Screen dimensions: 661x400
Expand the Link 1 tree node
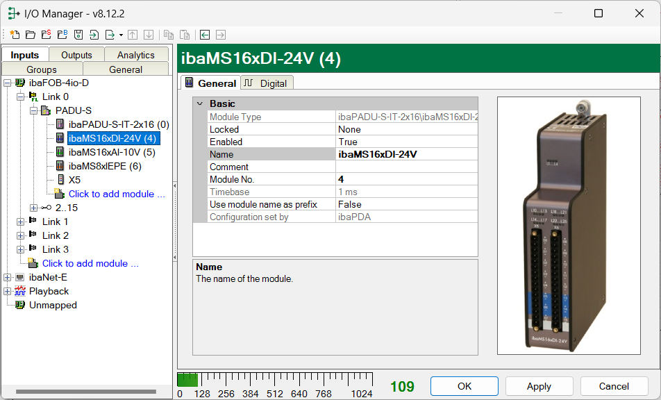point(21,222)
